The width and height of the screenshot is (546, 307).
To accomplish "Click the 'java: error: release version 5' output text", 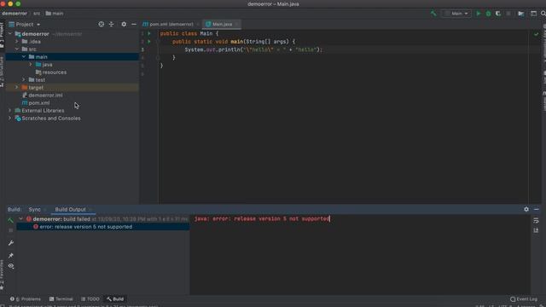I will [262, 218].
